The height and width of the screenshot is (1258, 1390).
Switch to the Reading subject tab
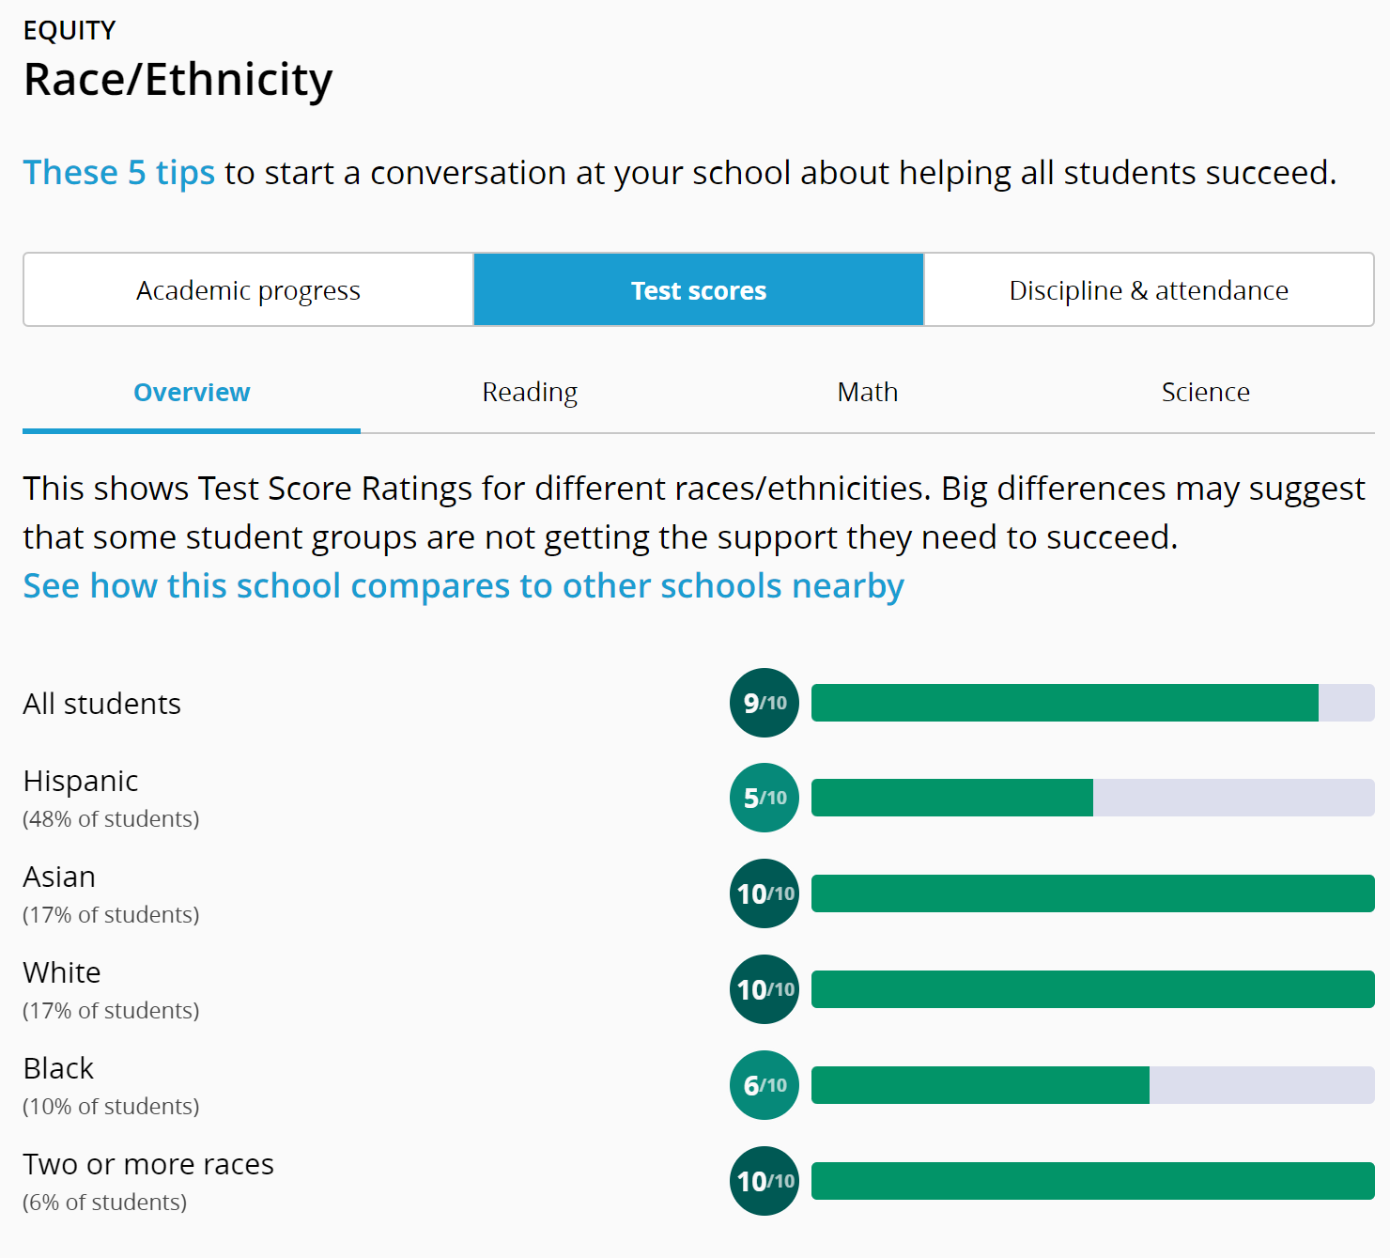coord(530,393)
